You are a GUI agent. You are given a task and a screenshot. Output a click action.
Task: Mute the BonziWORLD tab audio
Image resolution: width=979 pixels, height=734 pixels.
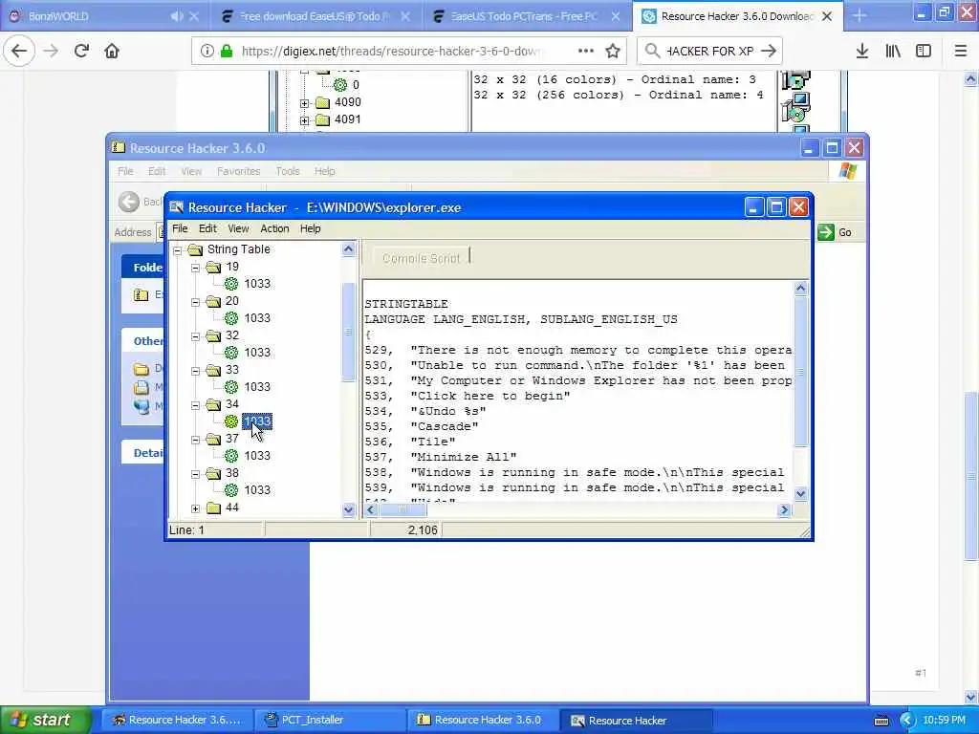pyautogui.click(x=177, y=16)
